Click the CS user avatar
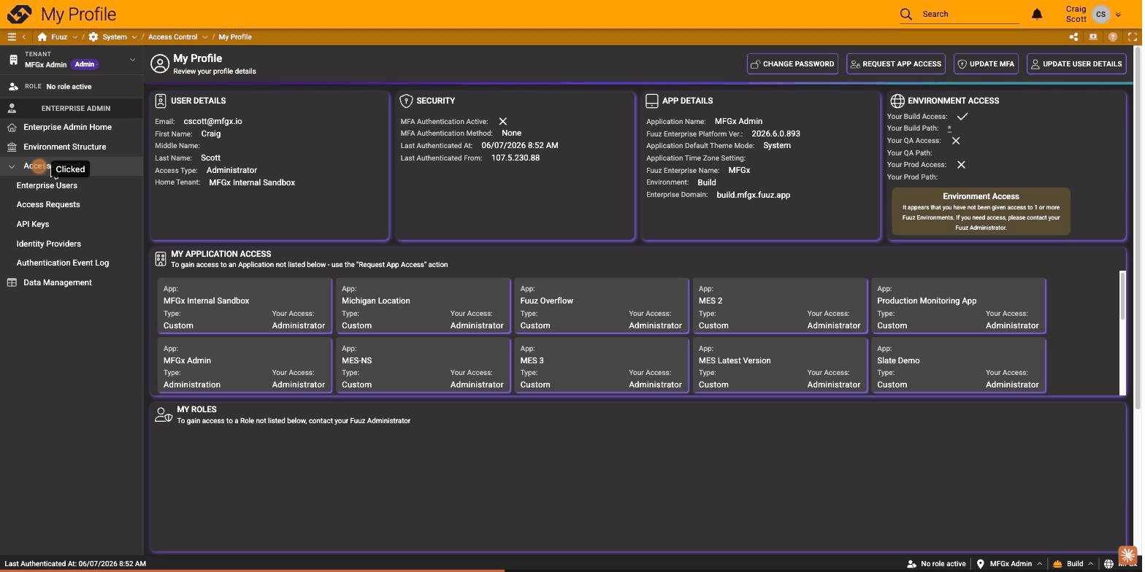This screenshot has width=1145, height=572. coord(1100,14)
